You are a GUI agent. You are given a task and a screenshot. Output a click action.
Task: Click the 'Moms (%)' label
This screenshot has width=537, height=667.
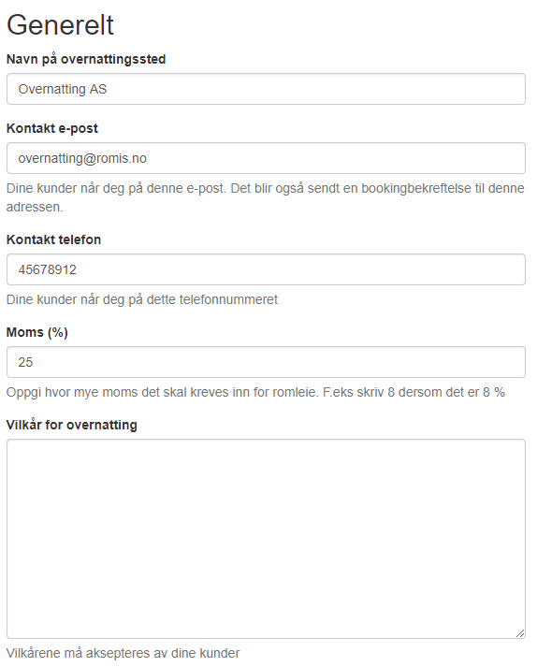pyautogui.click(x=37, y=332)
